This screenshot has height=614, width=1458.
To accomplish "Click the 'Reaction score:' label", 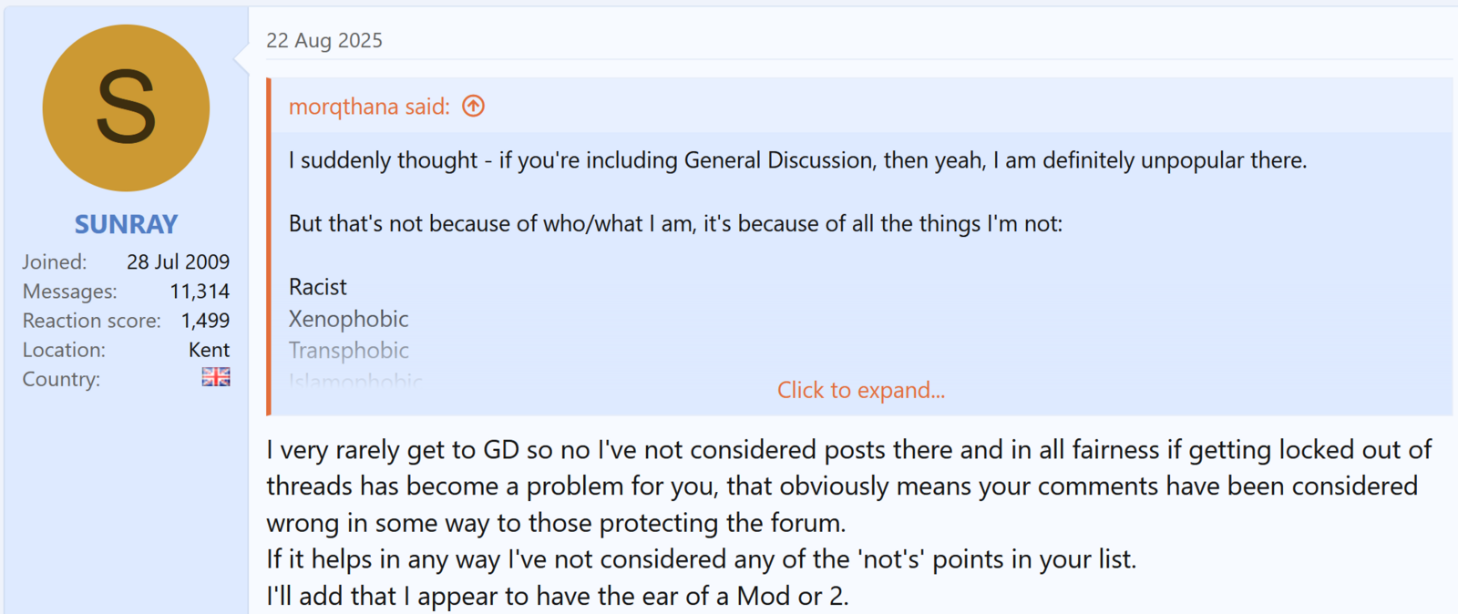I will (92, 321).
